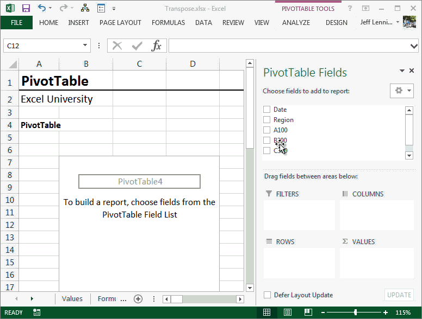Open the PAGE LAYOUT tab
Screen dimensions: 422x319
(120, 23)
